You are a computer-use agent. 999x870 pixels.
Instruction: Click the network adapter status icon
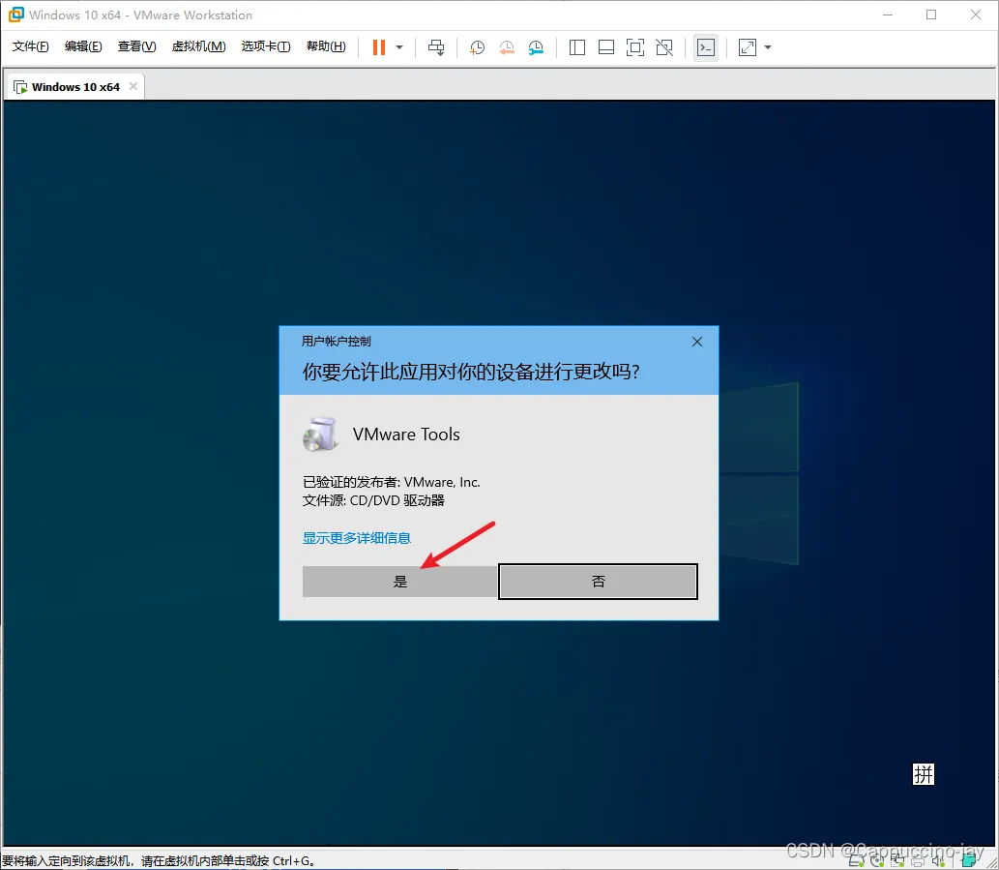click(897, 861)
